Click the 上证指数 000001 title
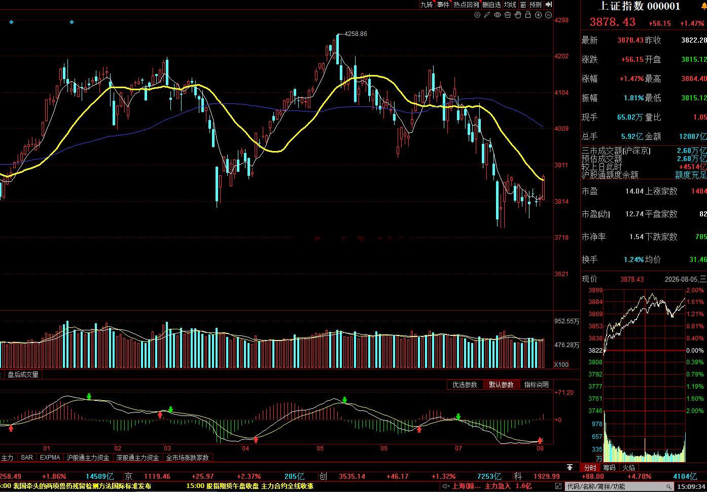 coord(640,6)
